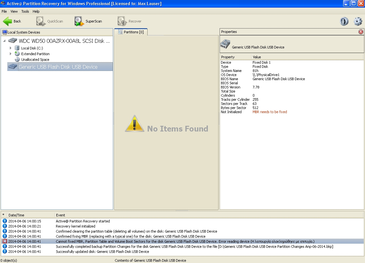The image size is (365, 263).
Task: Click the asterisk log column header
Action: 4,215
